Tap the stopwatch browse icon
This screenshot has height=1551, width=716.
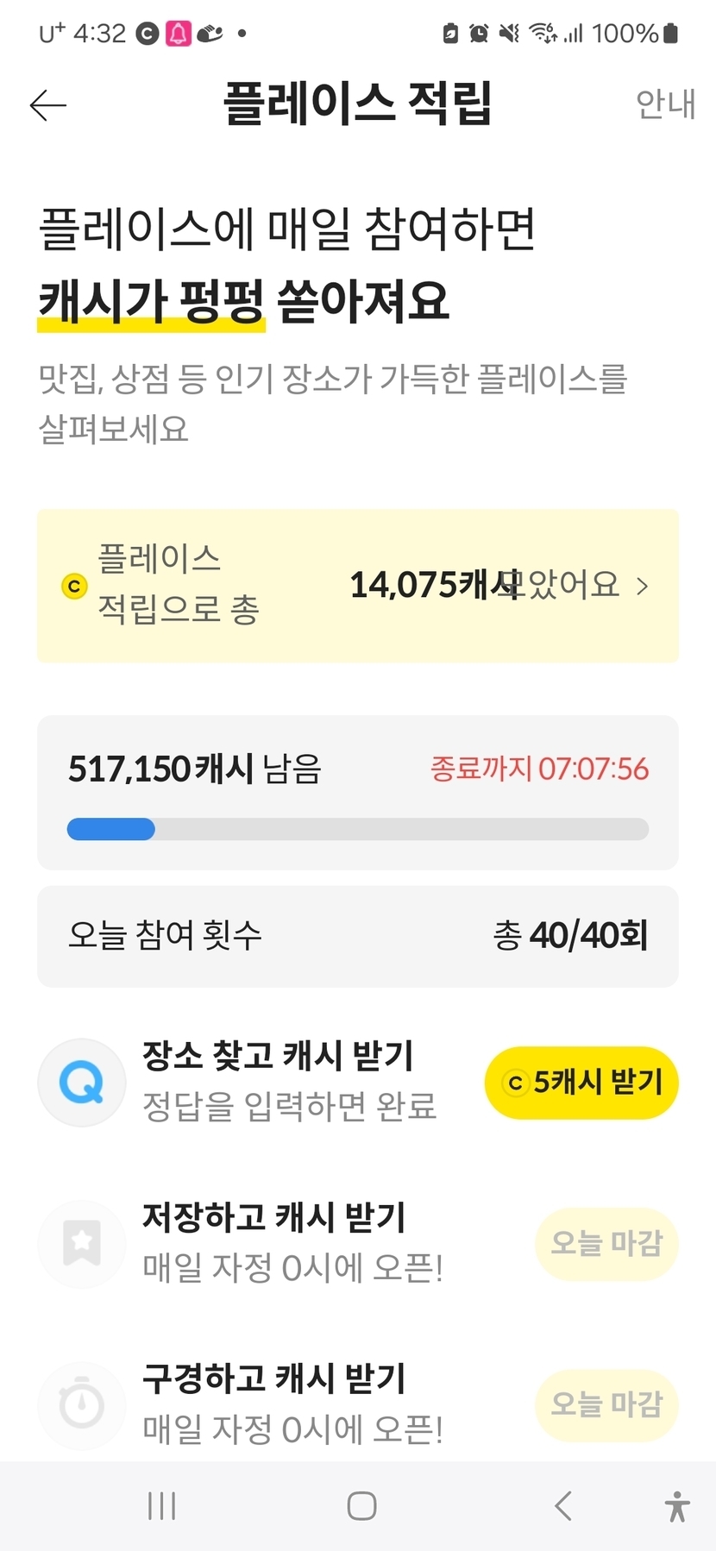point(82,1404)
